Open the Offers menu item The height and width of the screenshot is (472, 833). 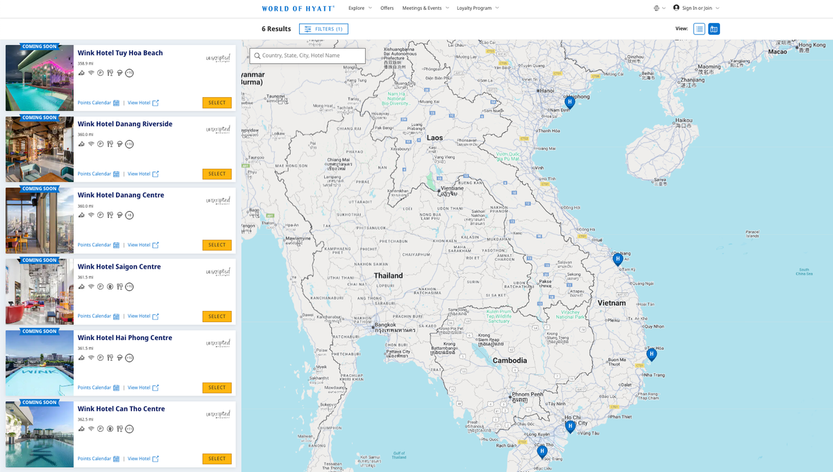[387, 8]
